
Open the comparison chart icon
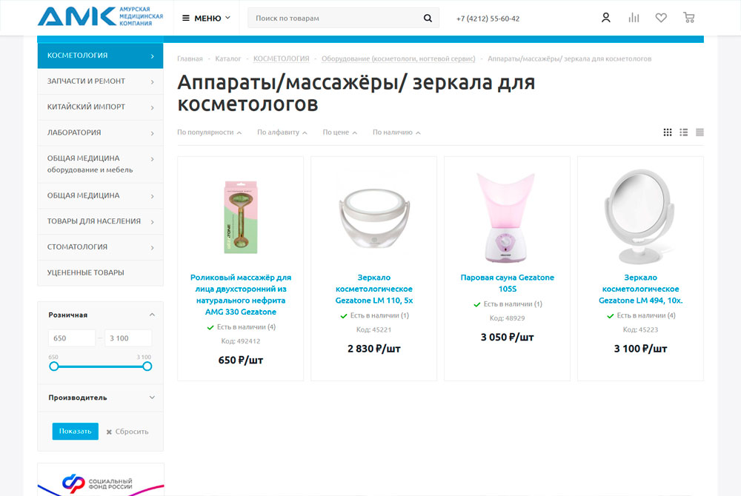coord(634,18)
